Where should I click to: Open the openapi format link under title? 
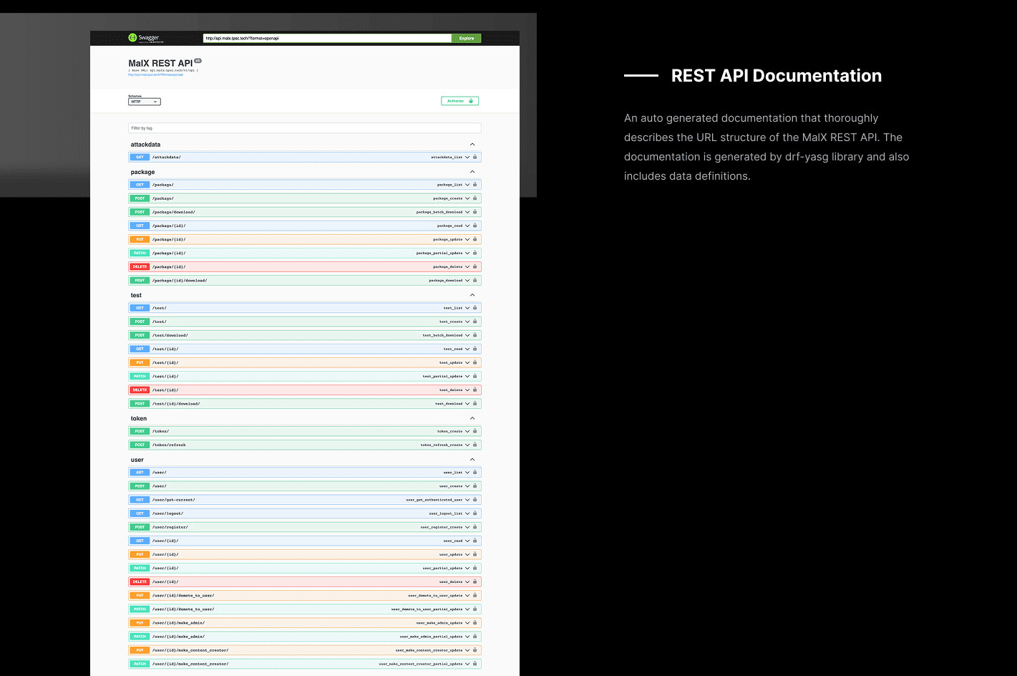point(155,74)
